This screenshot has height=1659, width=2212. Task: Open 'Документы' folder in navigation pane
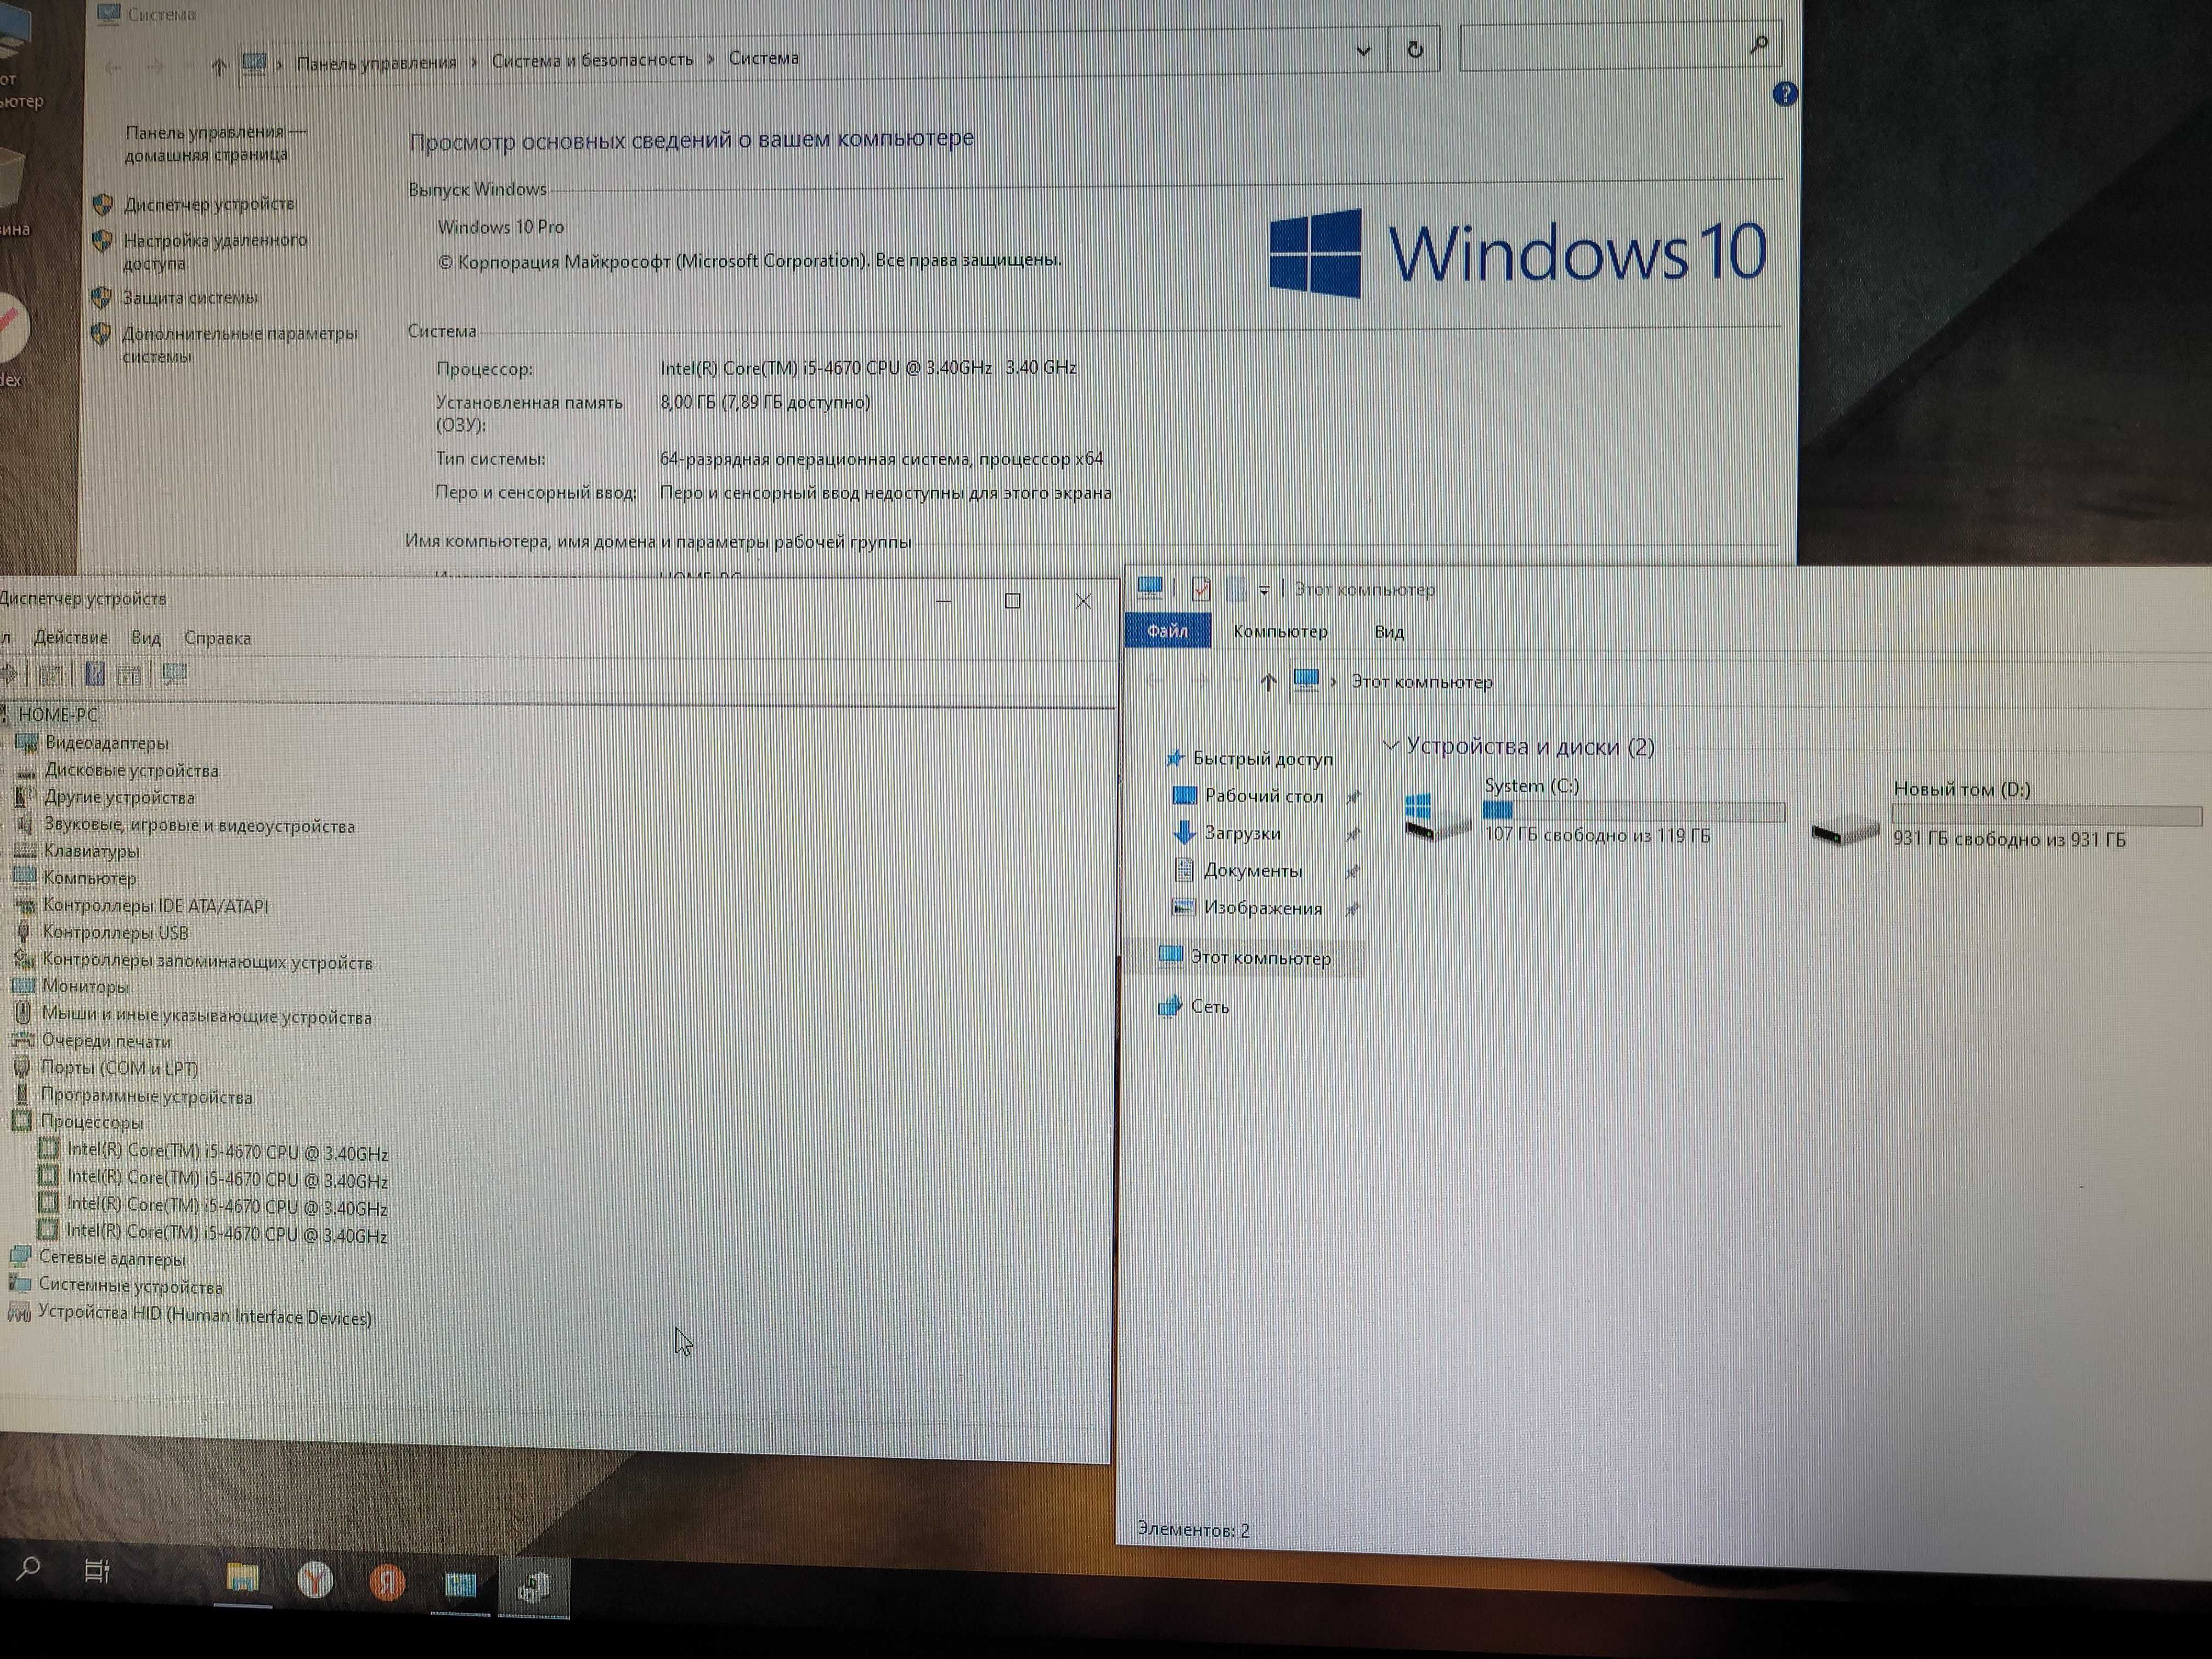pyautogui.click(x=1253, y=871)
